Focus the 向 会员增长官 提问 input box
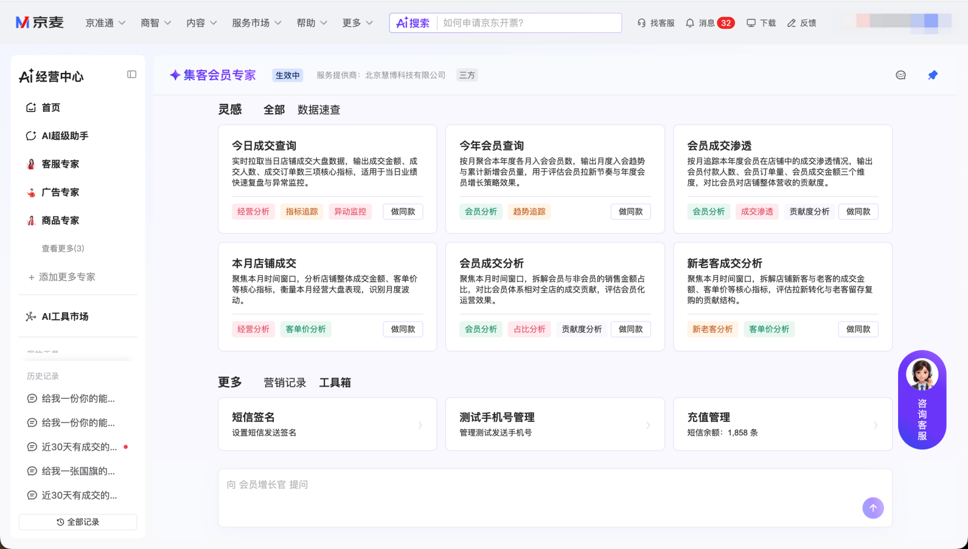This screenshot has height=549, width=968. (555, 497)
